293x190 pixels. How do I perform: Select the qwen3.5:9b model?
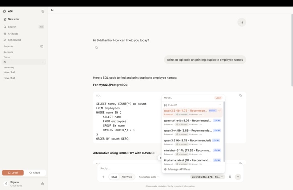192,142
